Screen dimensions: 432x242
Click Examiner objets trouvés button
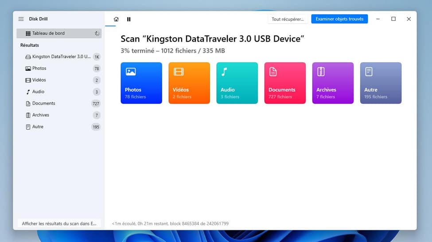pos(339,19)
